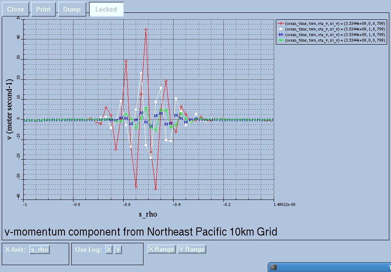Click the green triangle legend marker
The height and width of the screenshot is (272, 391).
[x=280, y=40]
